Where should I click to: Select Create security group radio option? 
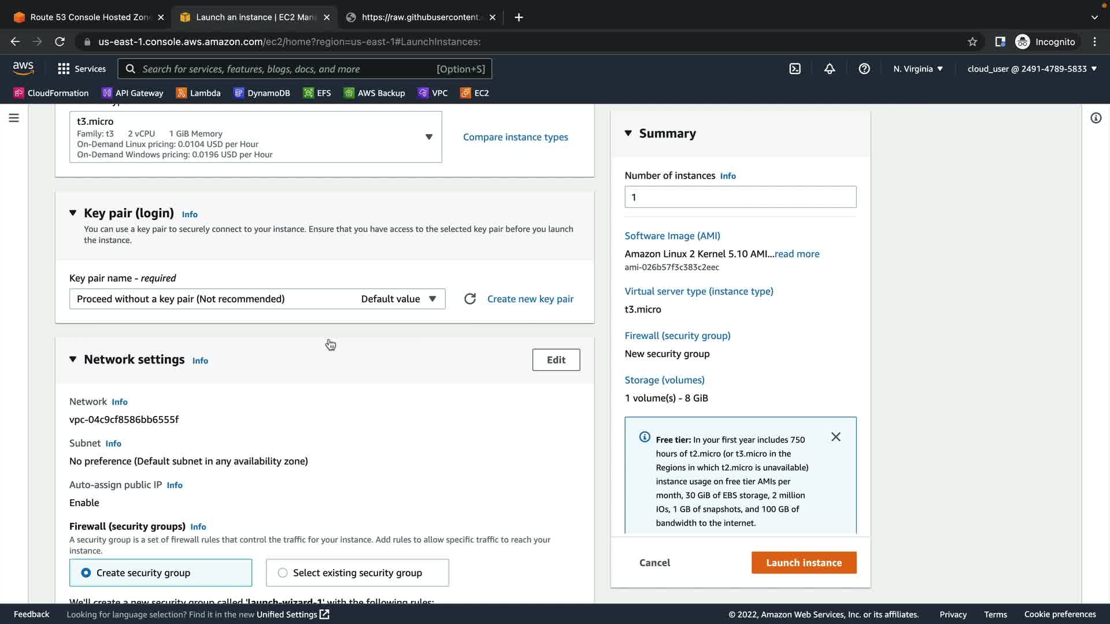pyautogui.click(x=86, y=573)
